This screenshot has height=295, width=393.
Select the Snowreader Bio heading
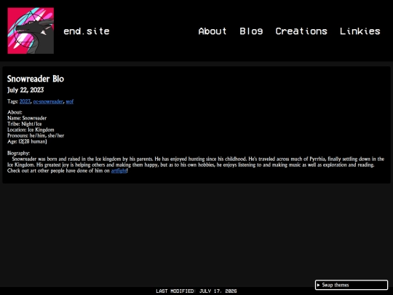click(x=36, y=79)
